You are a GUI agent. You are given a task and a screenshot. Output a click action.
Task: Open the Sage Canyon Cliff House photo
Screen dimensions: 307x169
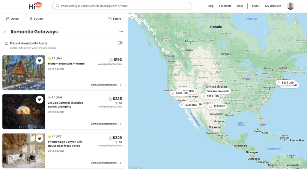tap(24, 151)
